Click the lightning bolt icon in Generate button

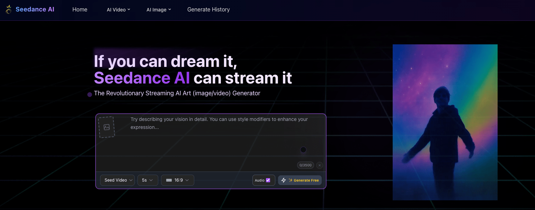coord(284,180)
